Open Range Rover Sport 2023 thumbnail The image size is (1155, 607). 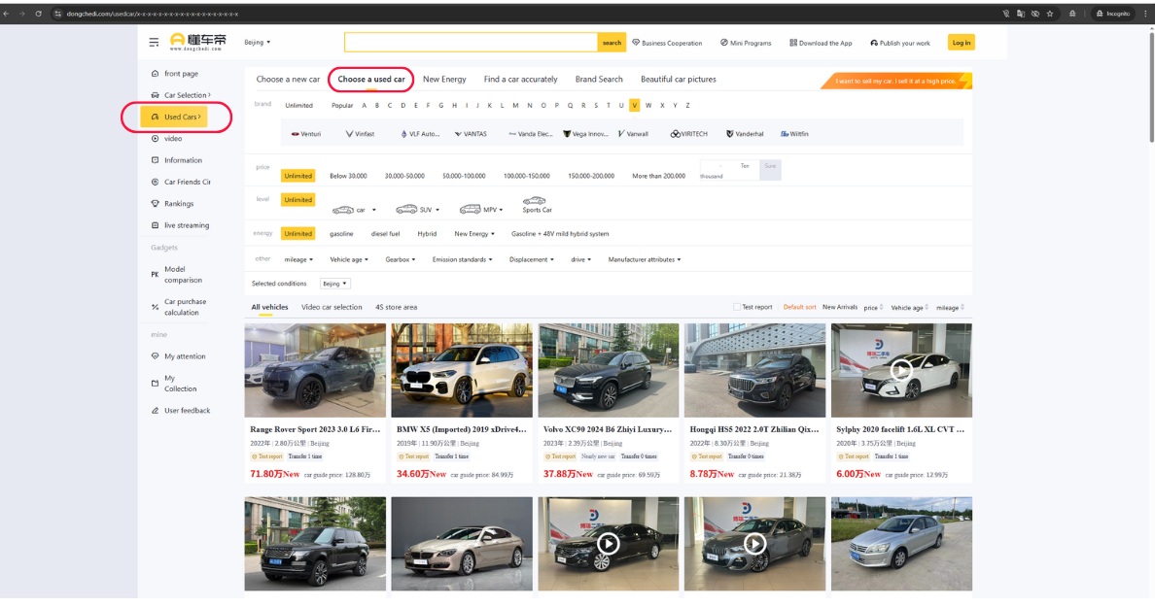pyautogui.click(x=315, y=371)
